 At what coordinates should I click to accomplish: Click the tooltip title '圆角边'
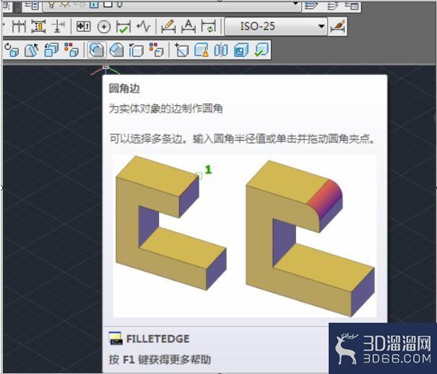point(124,89)
